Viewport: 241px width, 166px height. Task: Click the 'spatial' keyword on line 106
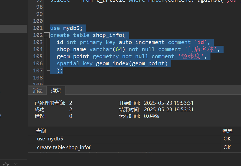pos(68,63)
